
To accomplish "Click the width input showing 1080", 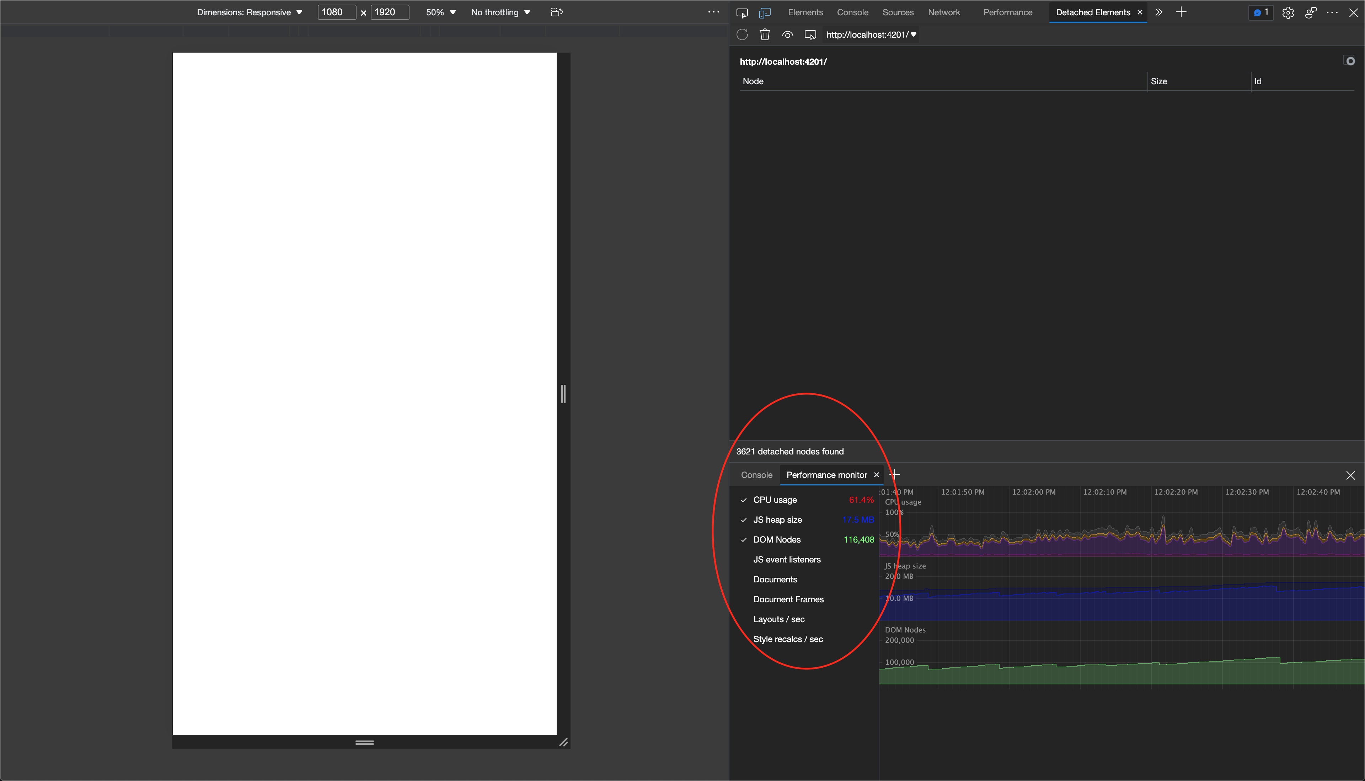I will (x=336, y=12).
